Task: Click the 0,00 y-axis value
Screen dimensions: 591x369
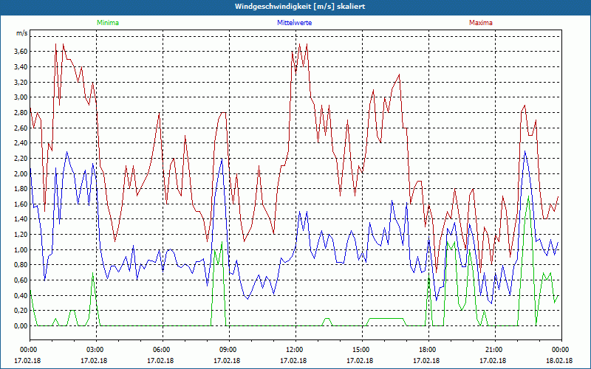Action: click(x=21, y=326)
